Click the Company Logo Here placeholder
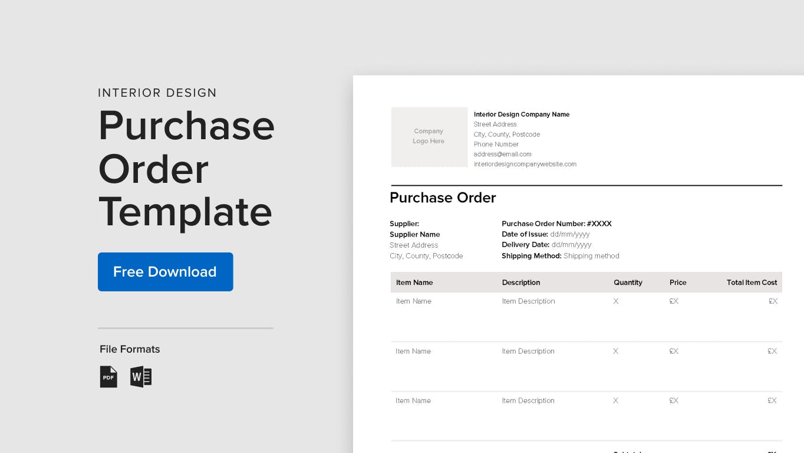Screen dimensions: 804x453 click(x=429, y=137)
